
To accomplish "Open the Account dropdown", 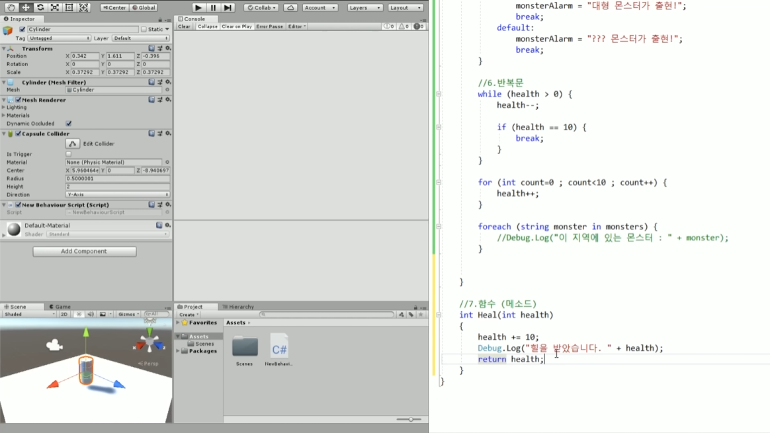I will coord(320,7).
